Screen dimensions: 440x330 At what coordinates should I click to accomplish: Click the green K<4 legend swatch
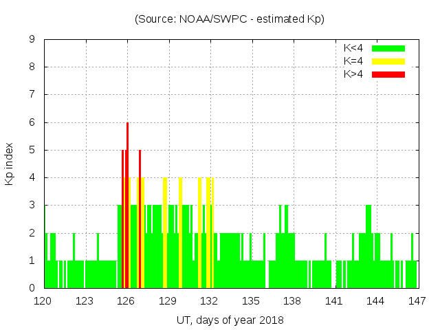[388, 48]
